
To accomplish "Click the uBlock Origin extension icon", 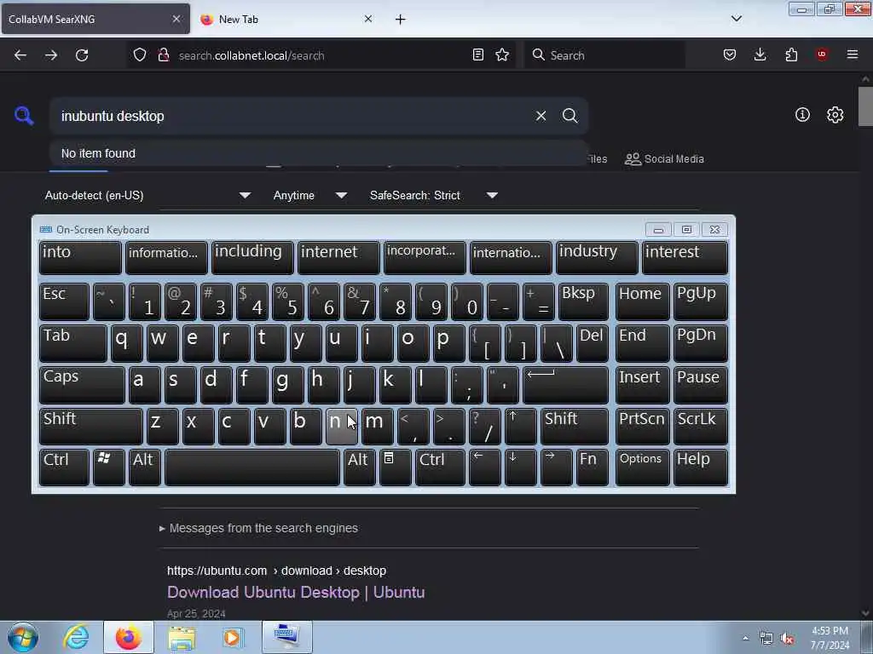I will click(x=822, y=54).
